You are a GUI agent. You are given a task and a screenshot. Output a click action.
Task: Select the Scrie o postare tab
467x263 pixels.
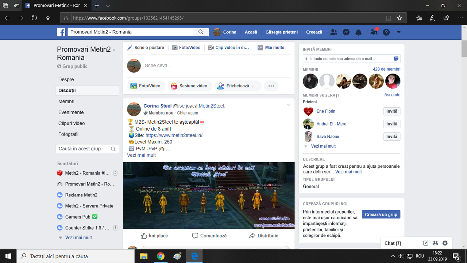coord(145,48)
